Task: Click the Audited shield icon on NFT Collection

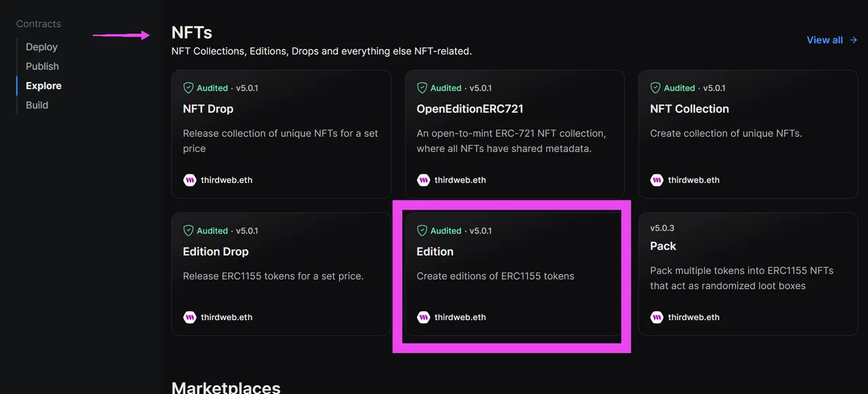Action: click(x=655, y=88)
